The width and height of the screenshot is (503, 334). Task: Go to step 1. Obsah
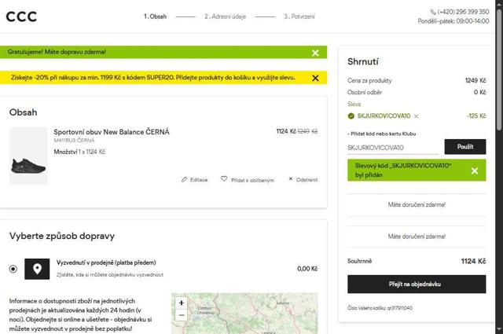point(155,17)
